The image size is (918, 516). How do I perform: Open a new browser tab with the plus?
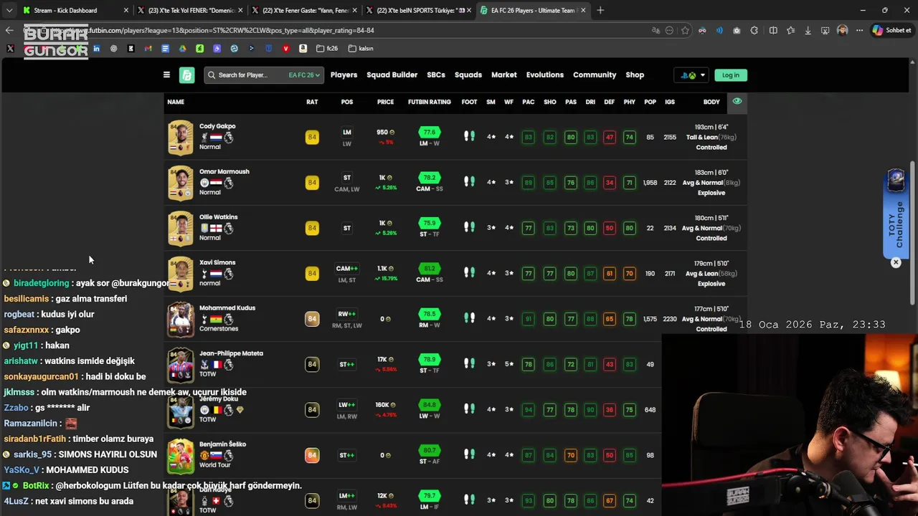pyautogui.click(x=600, y=10)
